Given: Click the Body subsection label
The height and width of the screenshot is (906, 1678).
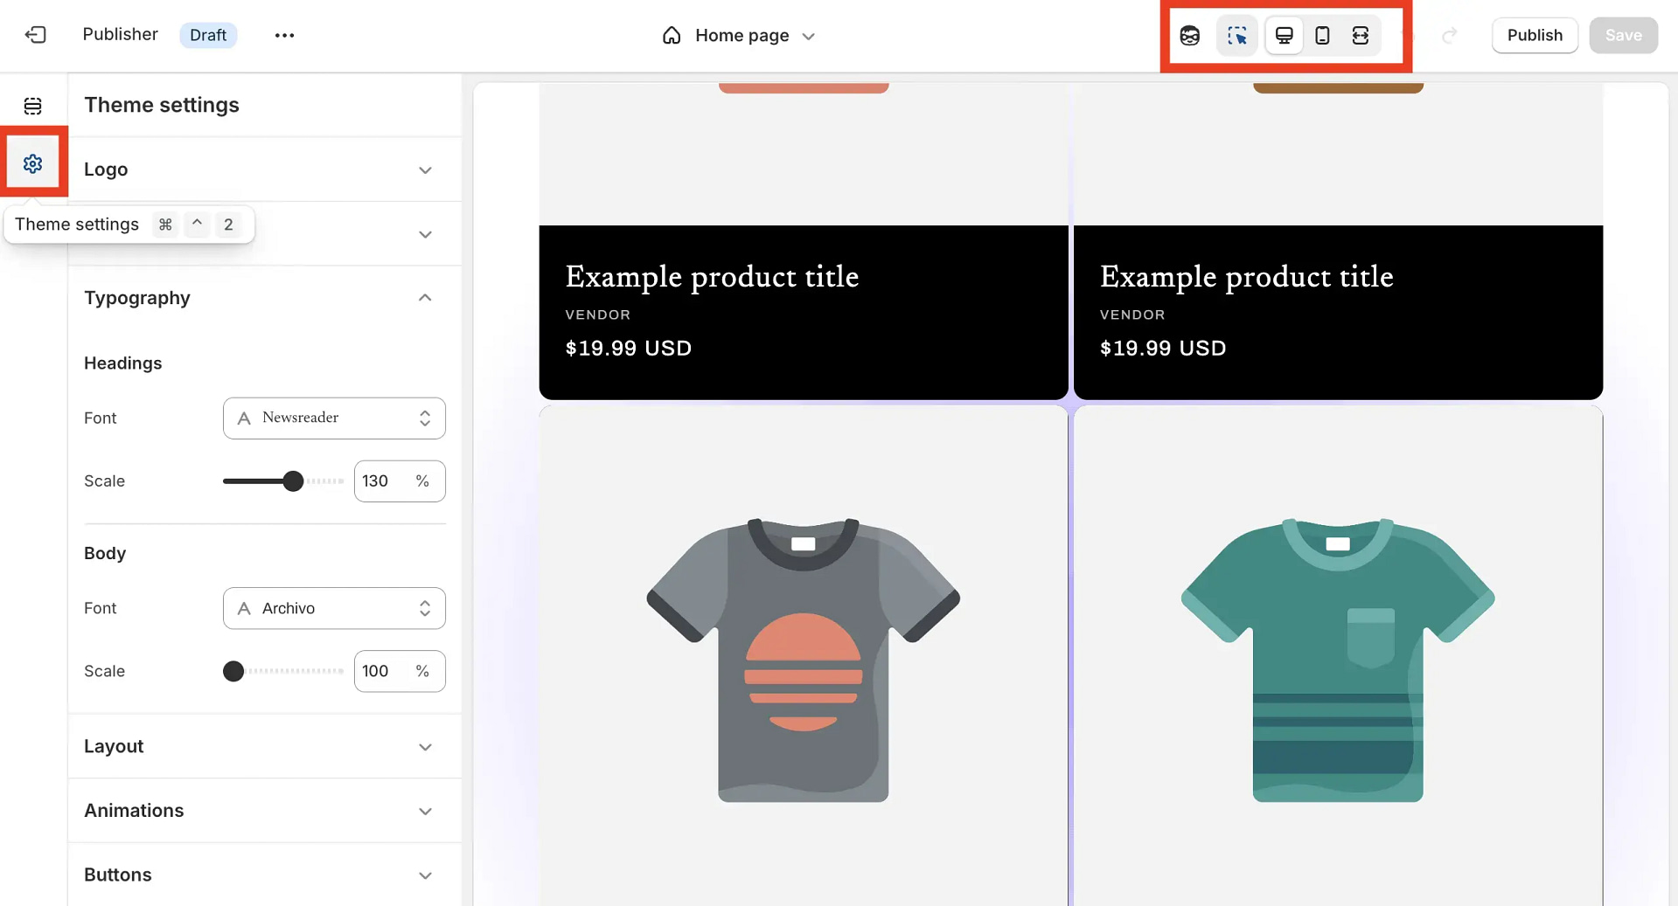Looking at the screenshot, I should 105,553.
